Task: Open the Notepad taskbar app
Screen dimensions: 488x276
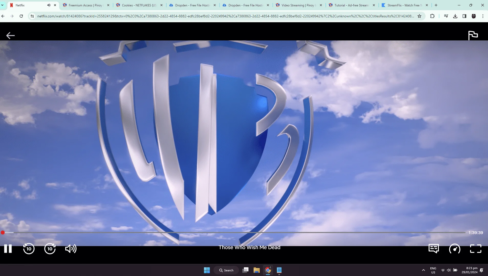Action: coord(279,270)
